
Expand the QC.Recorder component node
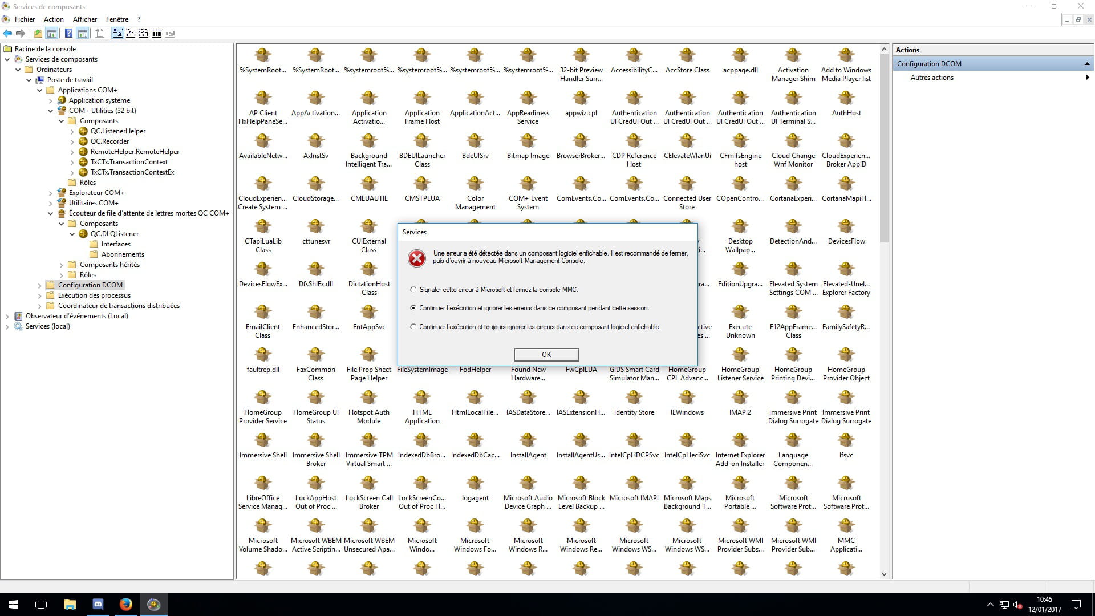pyautogui.click(x=72, y=141)
